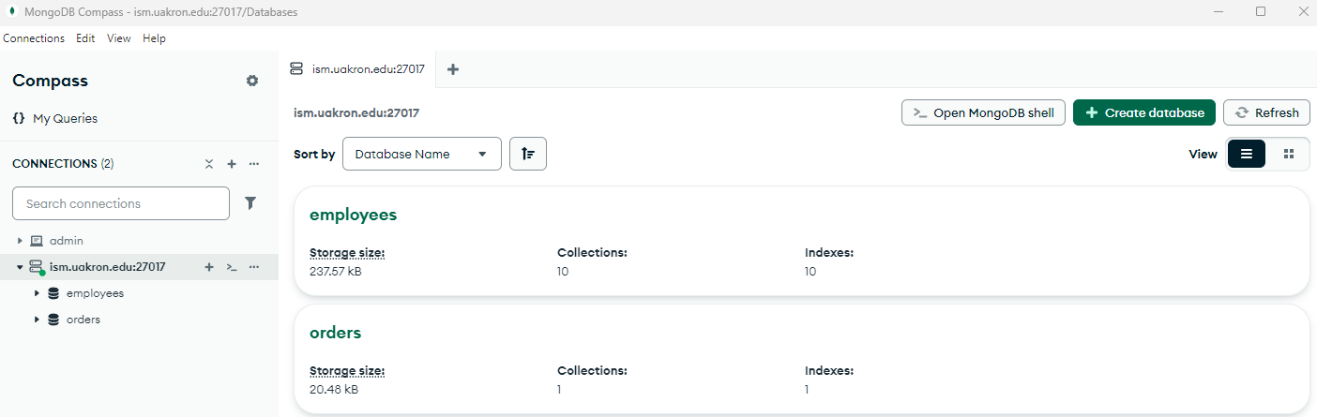Screen dimensions: 1317x417
Task: Click Open MongoDB shell button
Action: (x=983, y=112)
